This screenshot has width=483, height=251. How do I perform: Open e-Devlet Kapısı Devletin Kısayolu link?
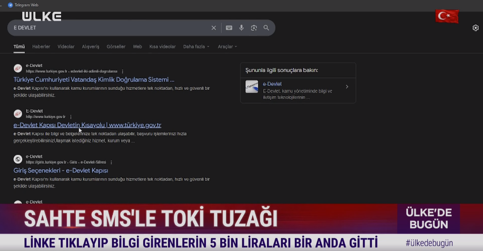(x=87, y=125)
